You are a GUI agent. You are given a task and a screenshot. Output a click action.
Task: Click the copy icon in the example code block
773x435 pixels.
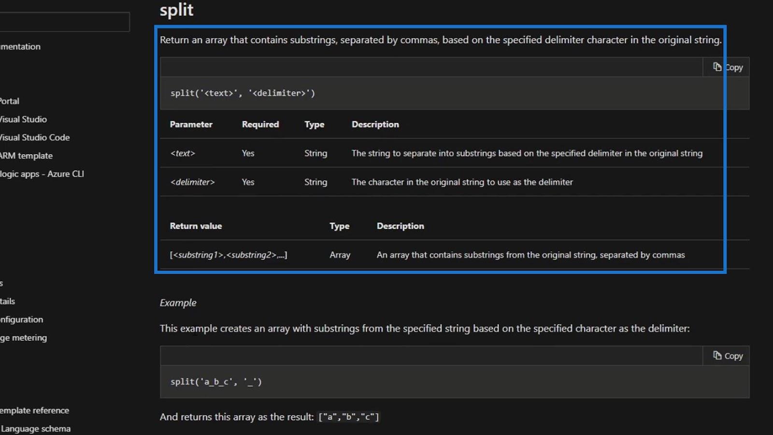tap(717, 355)
